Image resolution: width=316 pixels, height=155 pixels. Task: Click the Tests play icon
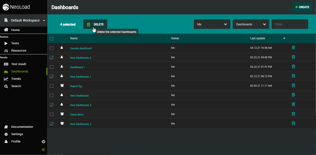tap(6, 43)
